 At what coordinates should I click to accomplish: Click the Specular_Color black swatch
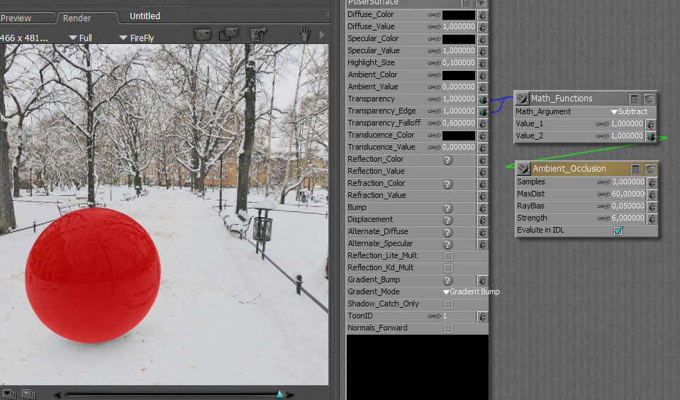click(459, 39)
